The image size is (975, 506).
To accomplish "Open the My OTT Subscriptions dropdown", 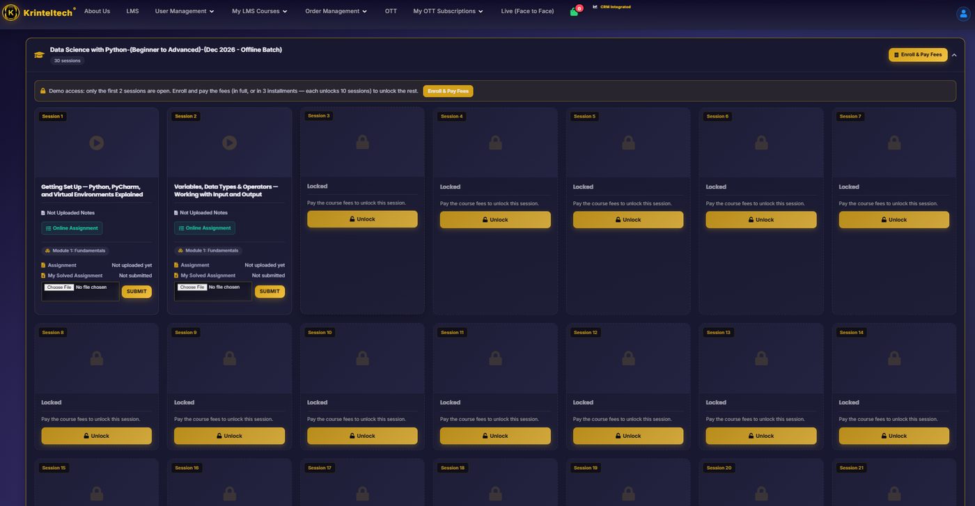I will 448,11.
